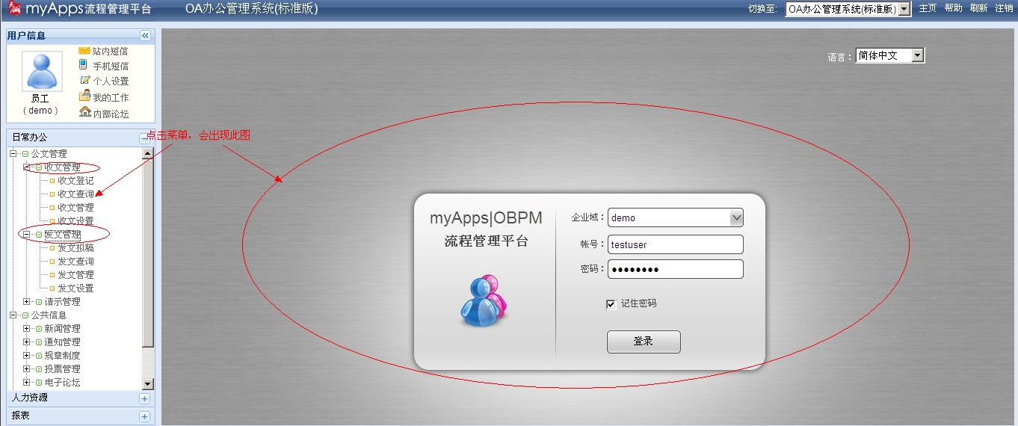Expand the 规章制度 tree node
Viewport: 1018px width, 426px height.
[x=26, y=355]
